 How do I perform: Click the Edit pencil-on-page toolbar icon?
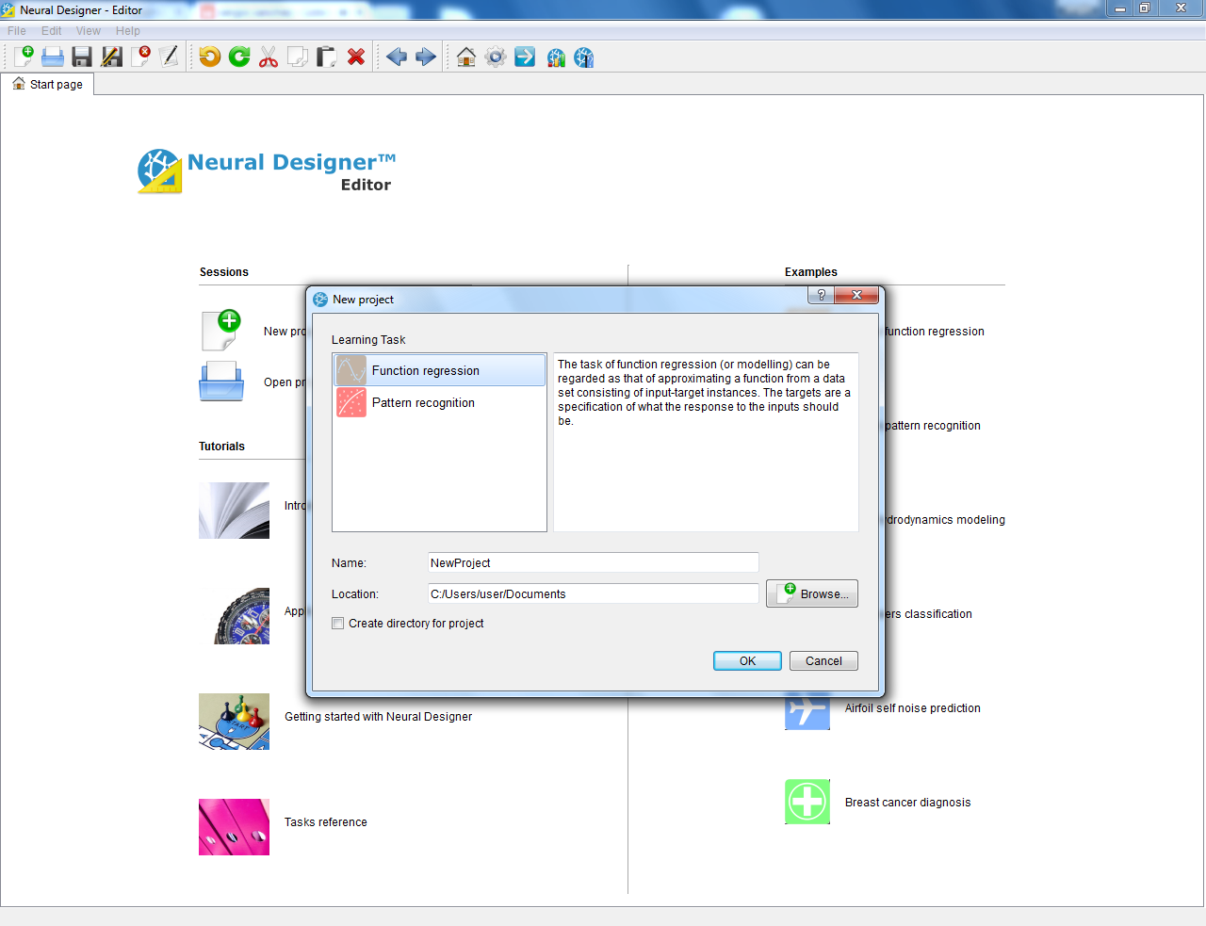point(170,57)
